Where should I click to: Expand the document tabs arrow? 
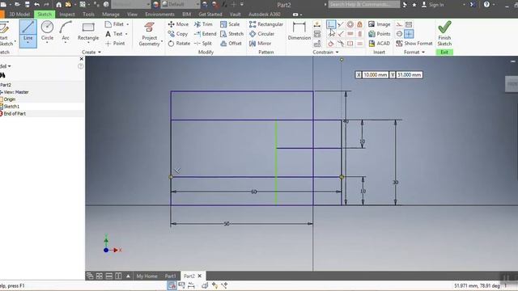pyautogui.click(x=128, y=276)
